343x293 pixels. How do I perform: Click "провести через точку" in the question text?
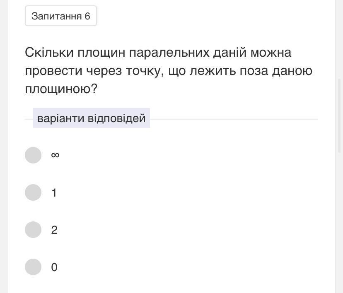91,71
